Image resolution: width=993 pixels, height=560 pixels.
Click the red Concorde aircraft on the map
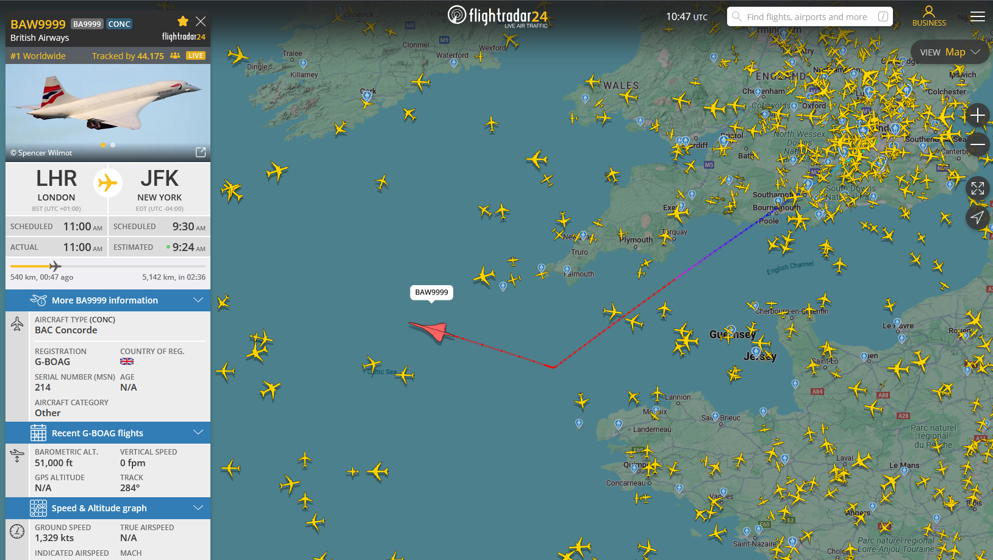point(432,331)
